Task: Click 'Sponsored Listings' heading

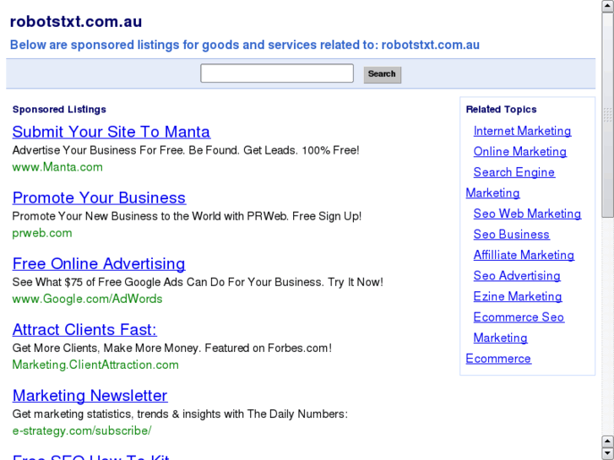Action: point(59,110)
